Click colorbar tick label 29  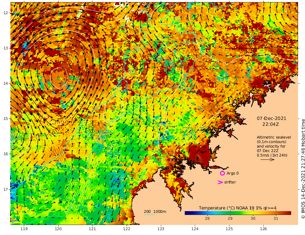click(x=230, y=218)
